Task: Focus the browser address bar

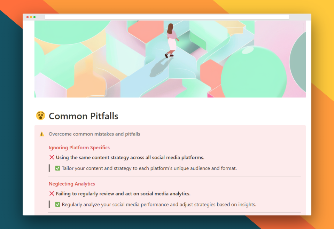Action: click(166, 17)
